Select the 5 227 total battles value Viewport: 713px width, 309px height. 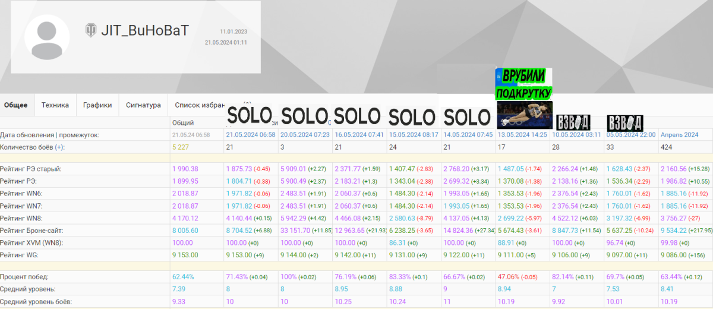(x=182, y=147)
